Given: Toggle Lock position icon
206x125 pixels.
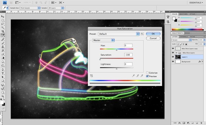Looking at the screenshot, I should (x=183, y=44).
